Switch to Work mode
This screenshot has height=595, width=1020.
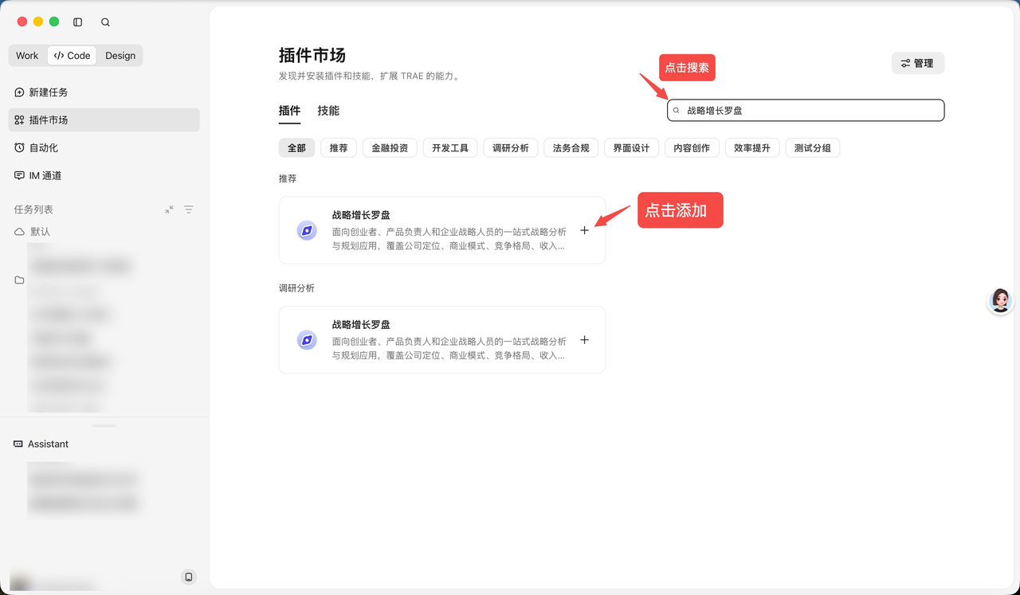[27, 56]
